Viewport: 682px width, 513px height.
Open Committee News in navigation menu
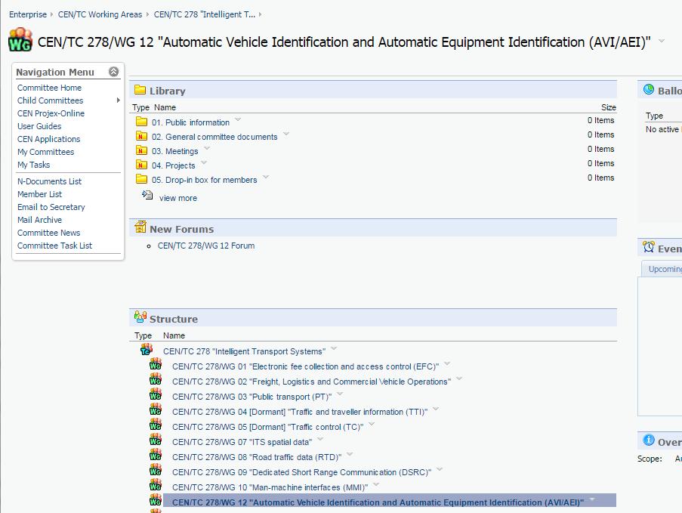click(48, 233)
